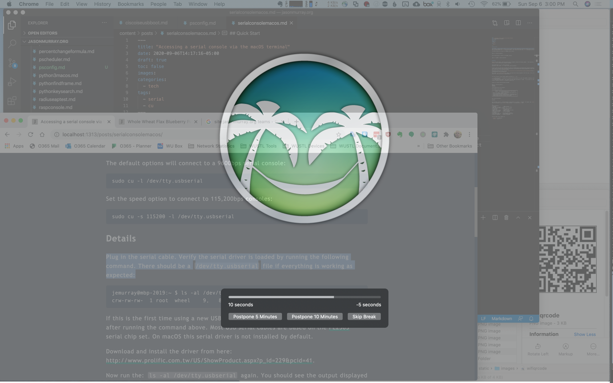Image resolution: width=613 pixels, height=383 pixels.
Task: Open VS Code notifications bell
Action: click(x=531, y=319)
